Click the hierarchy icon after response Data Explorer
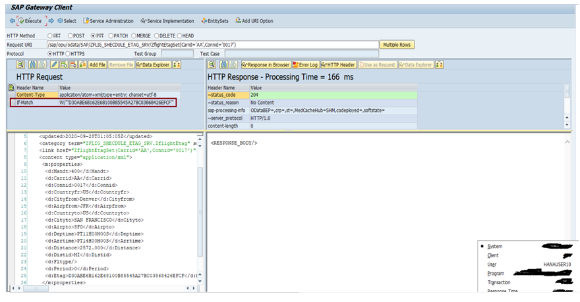Screen dimensions: 580x302 coord(439,64)
